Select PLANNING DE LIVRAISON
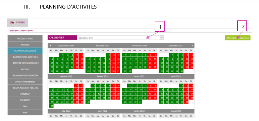Viewport: 259px width, 121px height. (25, 76)
